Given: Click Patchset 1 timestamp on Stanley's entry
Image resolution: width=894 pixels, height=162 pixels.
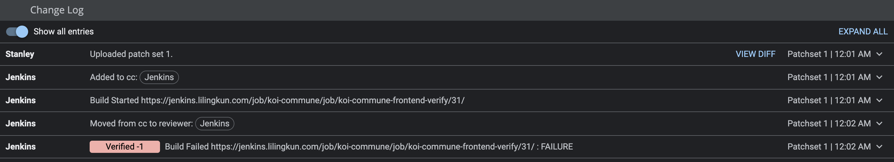Looking at the screenshot, I should [x=829, y=54].
